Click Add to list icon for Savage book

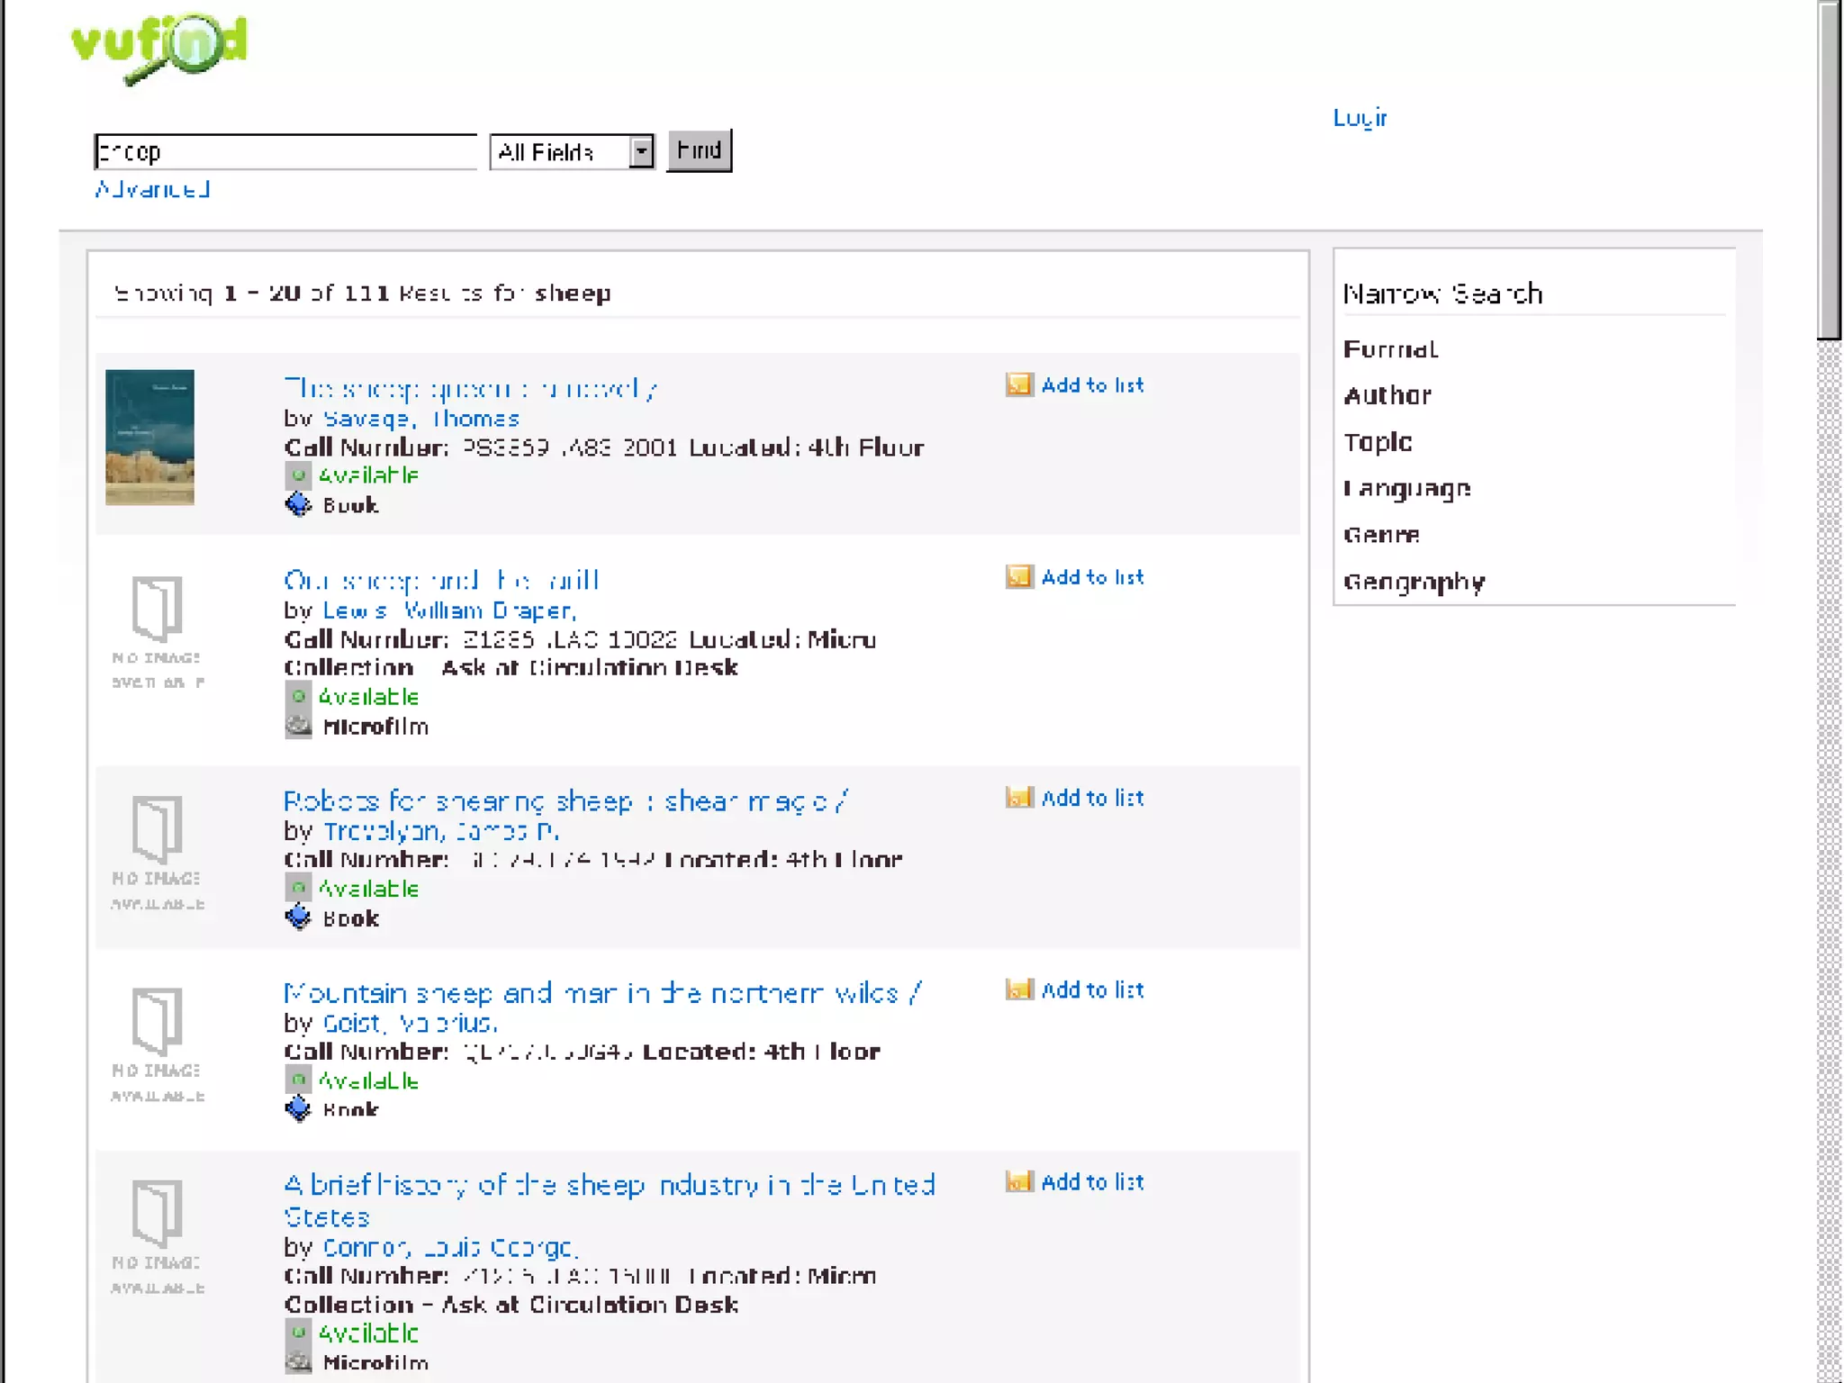point(1018,385)
